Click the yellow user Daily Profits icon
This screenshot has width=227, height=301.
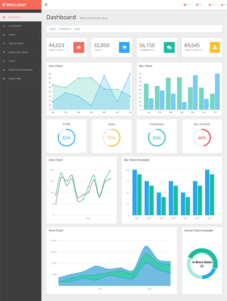click(x=215, y=48)
